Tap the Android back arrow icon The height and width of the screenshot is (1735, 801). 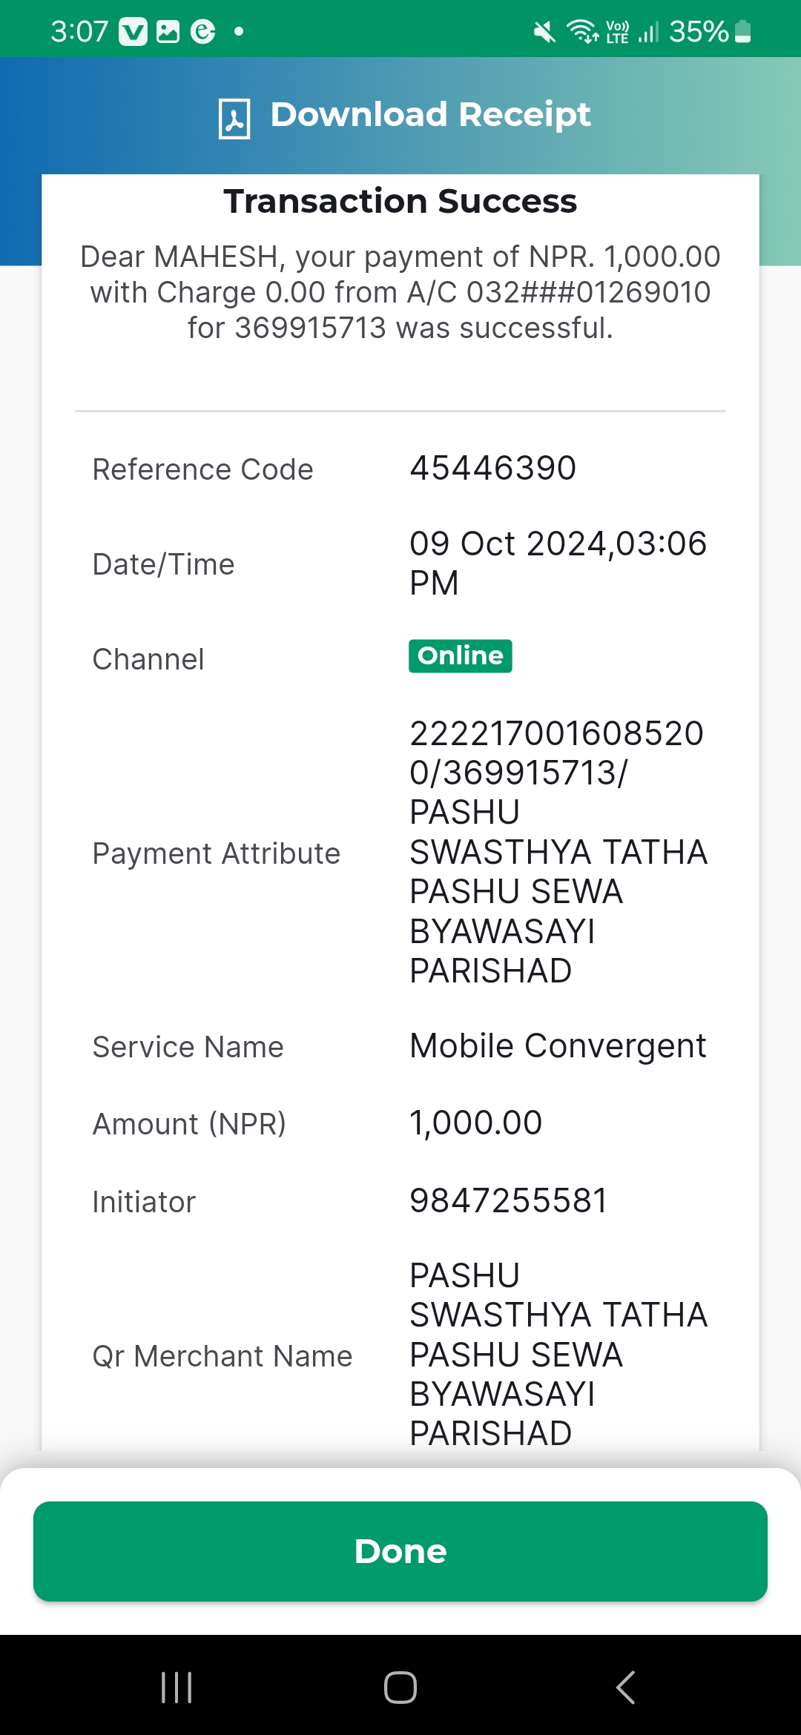pos(625,1688)
